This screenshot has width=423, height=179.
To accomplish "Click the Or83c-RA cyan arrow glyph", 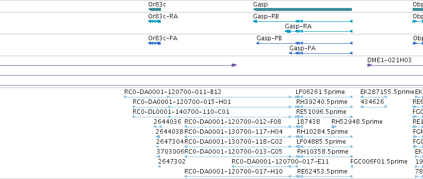I will tap(155, 21).
